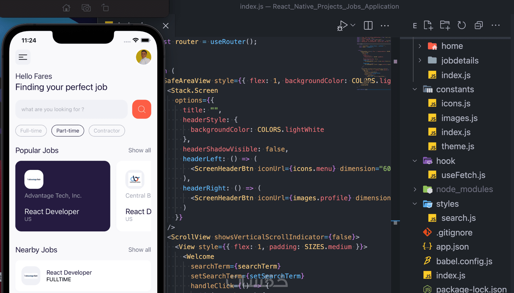514x293 pixels.
Task: Open images.js file
Action: 459,118
